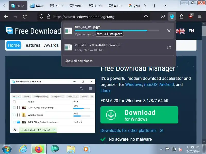Switch to the Down... tab
Screen dimensions: 206x154
37,6
